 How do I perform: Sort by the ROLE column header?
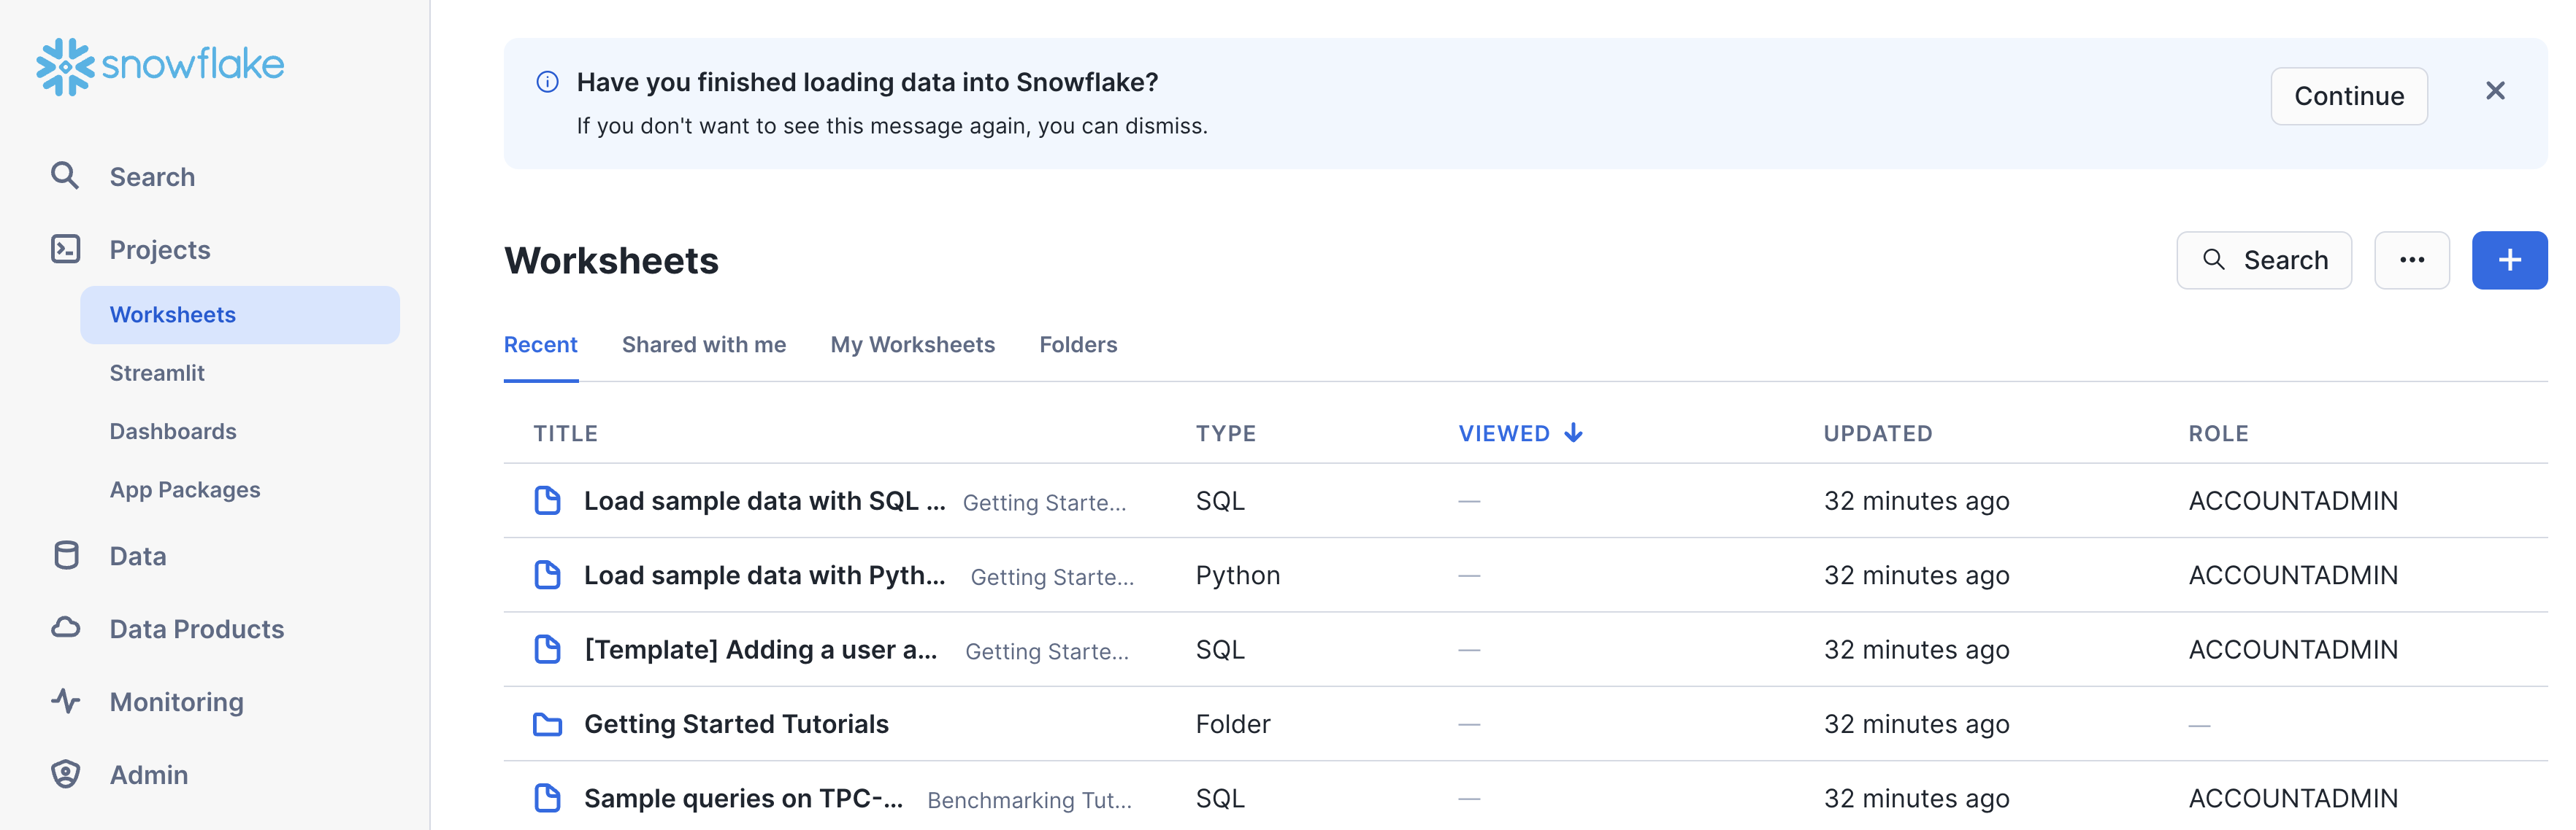[2218, 433]
